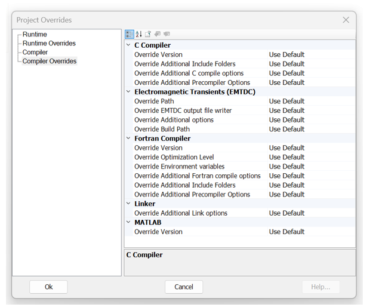The height and width of the screenshot is (307, 370).
Task: Click the Alphabetical sort icon
Action: [138, 35]
